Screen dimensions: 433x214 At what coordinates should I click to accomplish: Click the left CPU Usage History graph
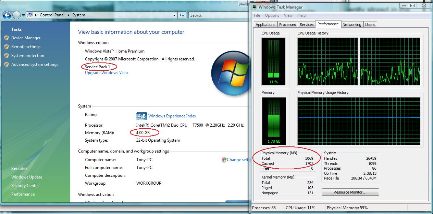(327, 61)
